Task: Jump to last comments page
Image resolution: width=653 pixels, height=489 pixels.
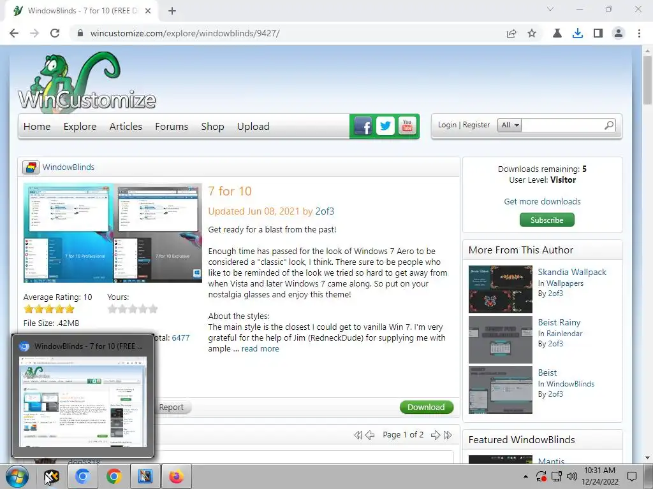Action: pyautogui.click(x=448, y=435)
